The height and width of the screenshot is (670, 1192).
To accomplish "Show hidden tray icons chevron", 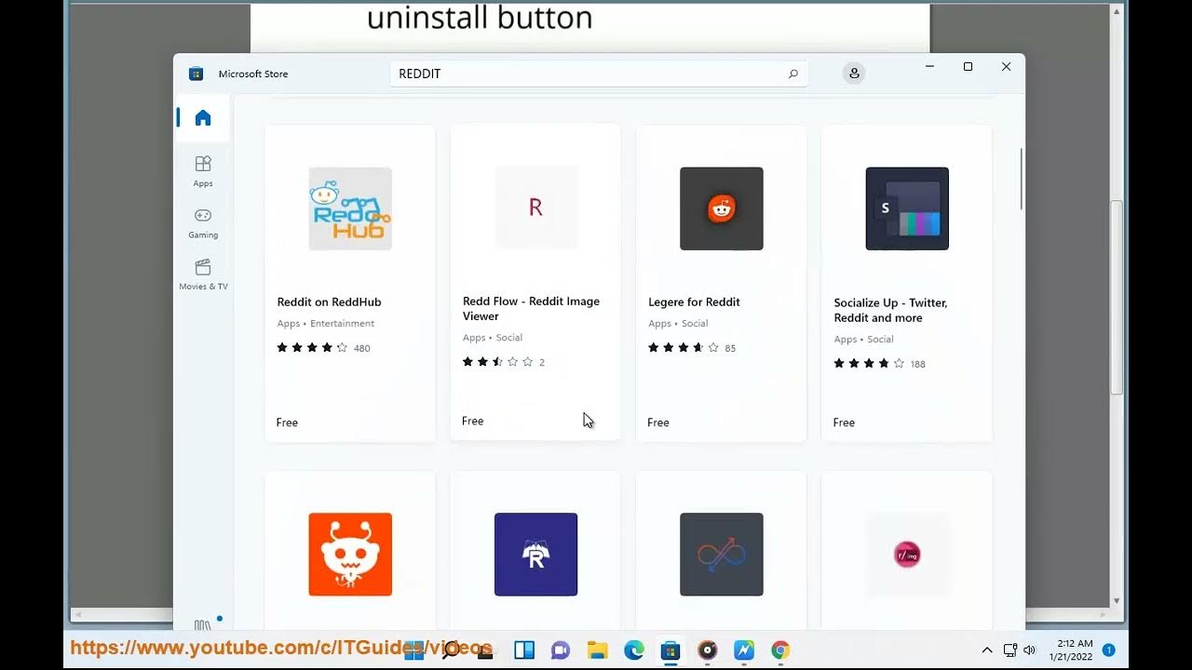I will point(987,650).
